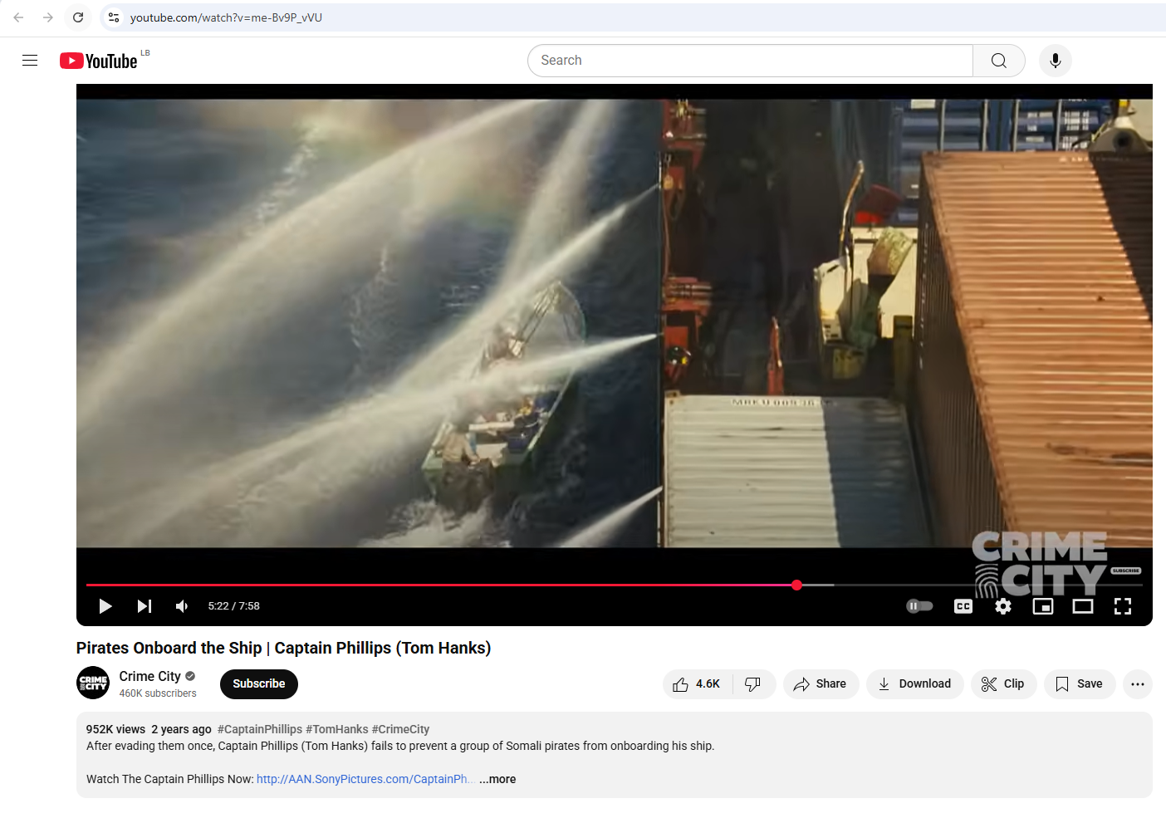Enable theater mode view
This screenshot has width=1166, height=818.
1083,606
